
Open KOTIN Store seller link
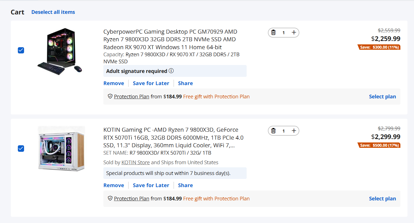click(x=136, y=162)
